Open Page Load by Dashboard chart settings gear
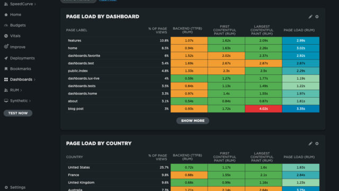 point(317,16)
